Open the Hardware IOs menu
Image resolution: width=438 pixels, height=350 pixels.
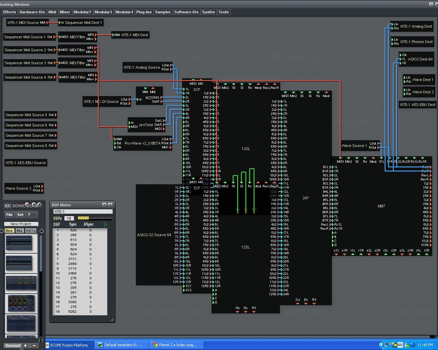[x=32, y=12]
